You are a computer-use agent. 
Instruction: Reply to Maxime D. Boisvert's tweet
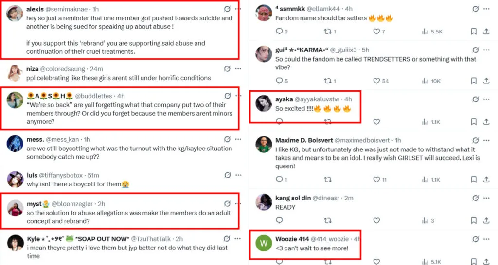279,180
